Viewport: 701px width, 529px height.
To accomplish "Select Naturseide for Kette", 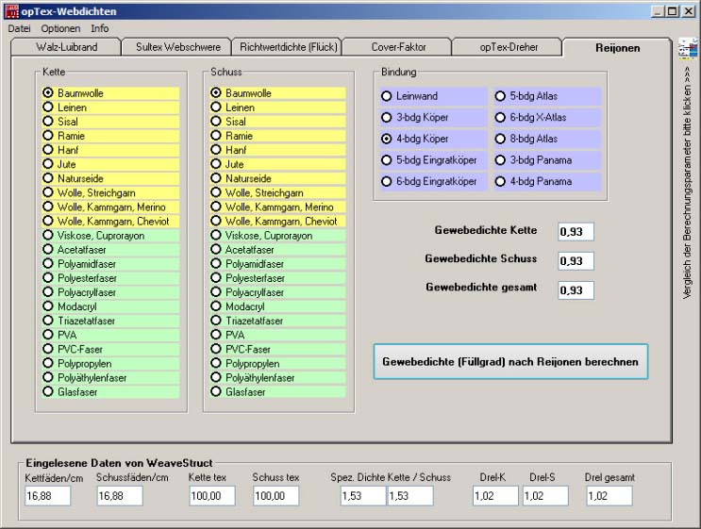I will coord(110,179).
